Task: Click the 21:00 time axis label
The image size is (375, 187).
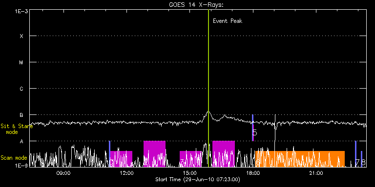Action: (x=316, y=173)
